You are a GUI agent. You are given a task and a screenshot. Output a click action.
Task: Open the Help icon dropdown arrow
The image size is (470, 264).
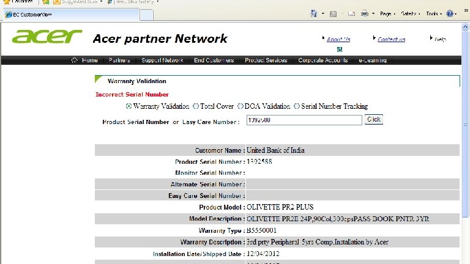(x=455, y=14)
